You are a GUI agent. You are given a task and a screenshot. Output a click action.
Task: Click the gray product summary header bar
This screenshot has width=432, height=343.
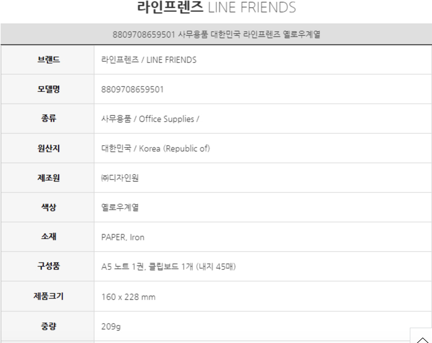216,34
